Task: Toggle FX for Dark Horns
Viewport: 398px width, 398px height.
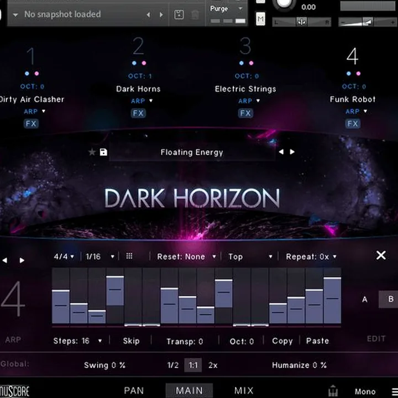Action: click(x=138, y=113)
